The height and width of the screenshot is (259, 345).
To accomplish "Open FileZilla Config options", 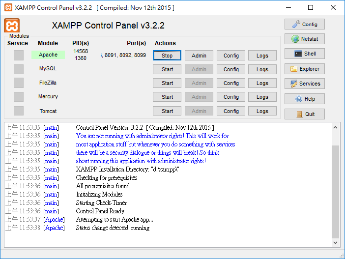I will point(231,83).
